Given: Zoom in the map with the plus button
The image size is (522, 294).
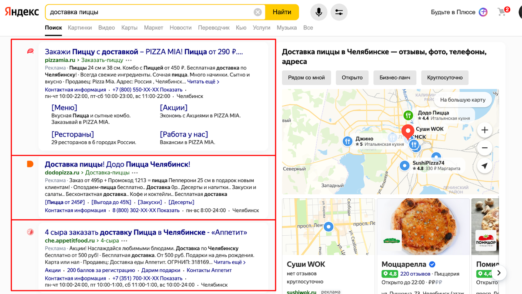Looking at the screenshot, I should [x=485, y=130].
